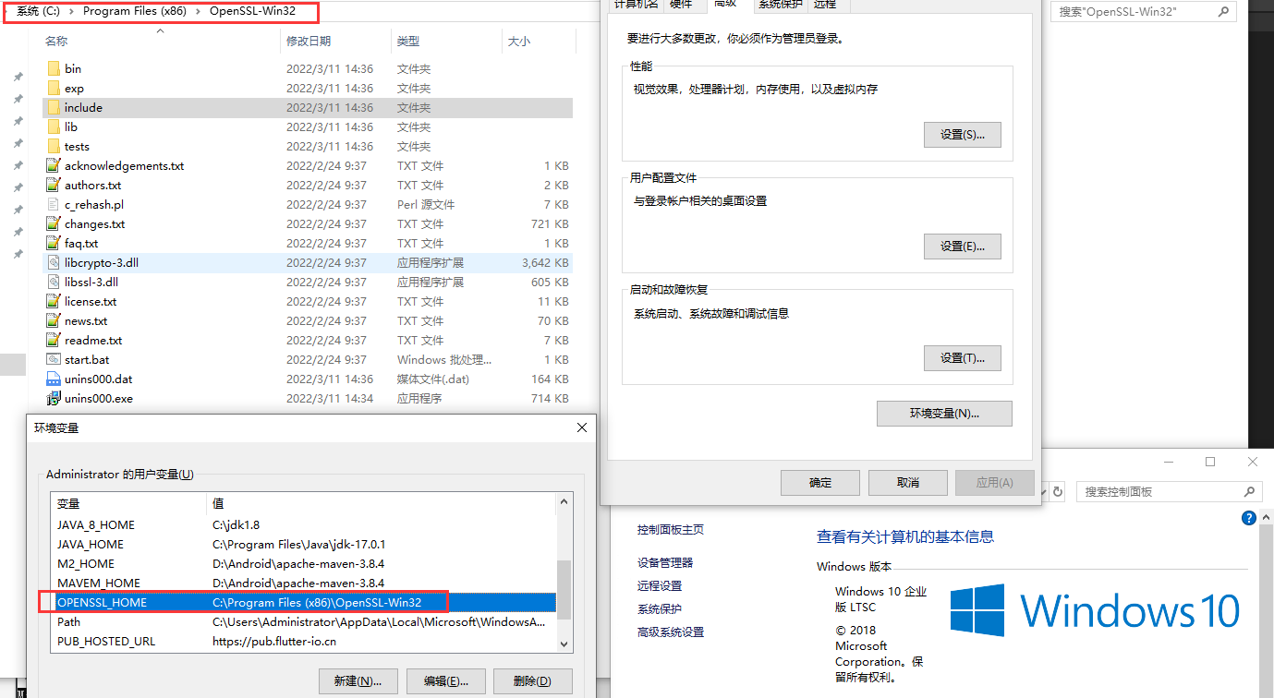The width and height of the screenshot is (1274, 698).
Task: Click 环境变量(N)... button
Action: tap(944, 414)
